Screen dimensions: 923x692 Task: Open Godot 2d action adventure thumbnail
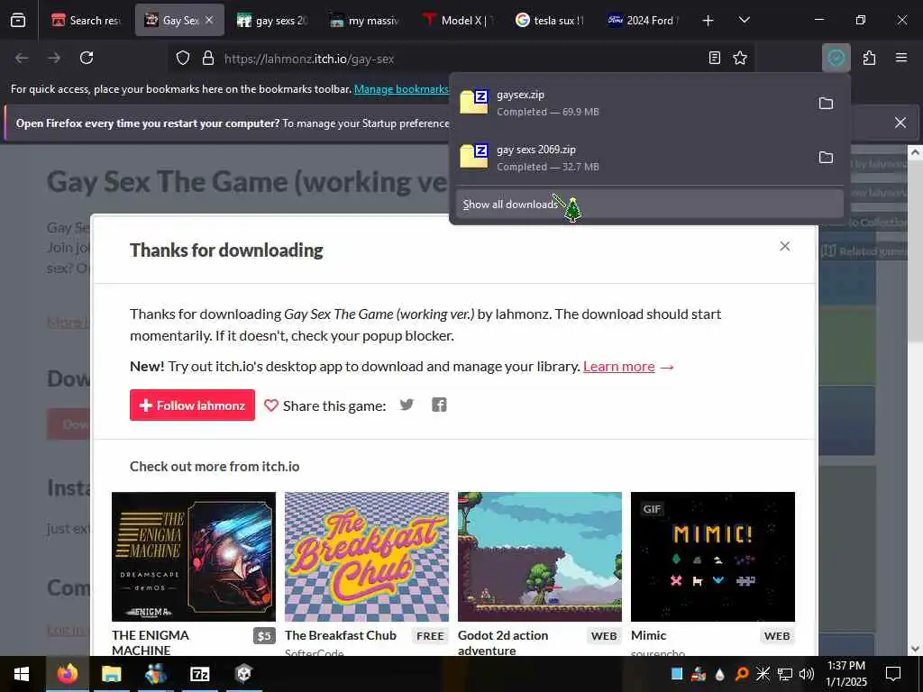pos(540,557)
